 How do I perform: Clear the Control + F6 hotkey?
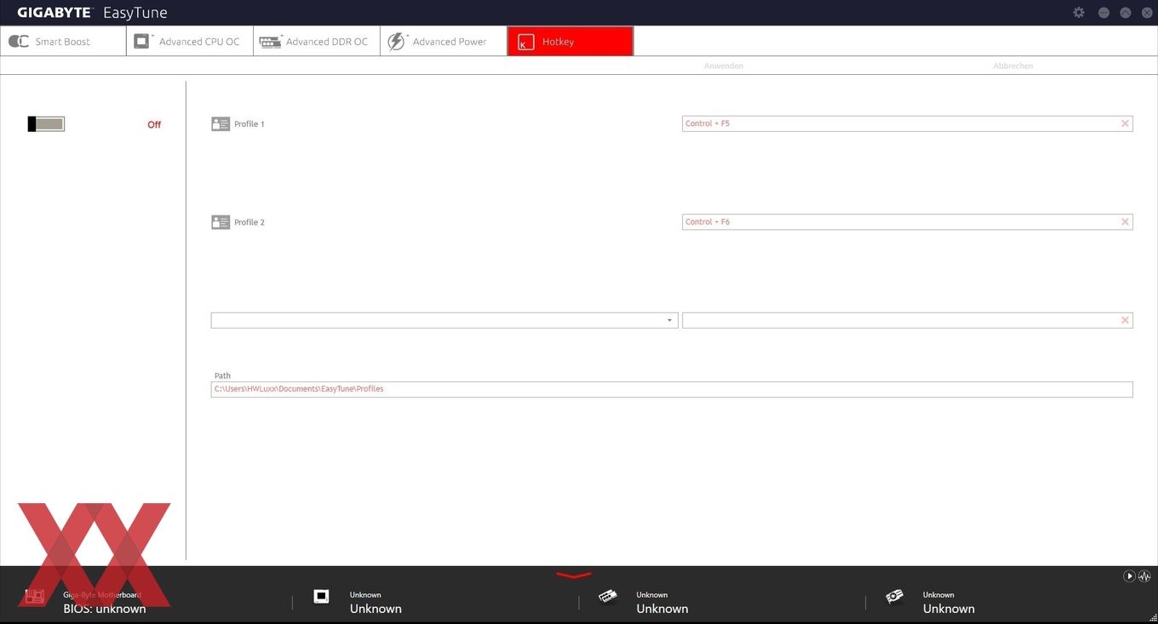click(x=1125, y=221)
